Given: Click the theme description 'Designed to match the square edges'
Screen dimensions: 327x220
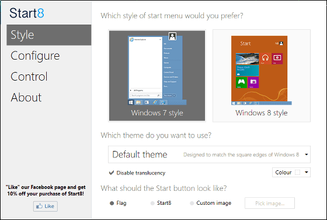Looking at the screenshot, I should pyautogui.click(x=241, y=155).
